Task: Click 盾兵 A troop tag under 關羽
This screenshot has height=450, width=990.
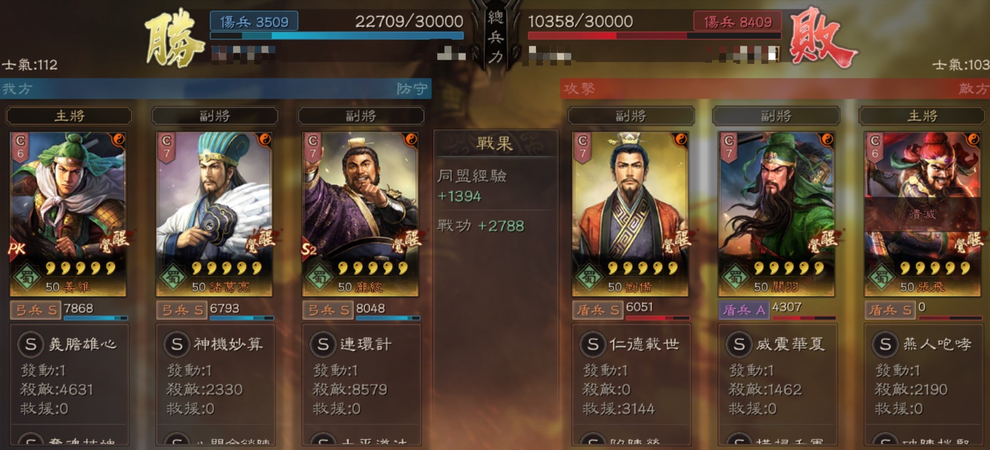Action: (x=744, y=310)
